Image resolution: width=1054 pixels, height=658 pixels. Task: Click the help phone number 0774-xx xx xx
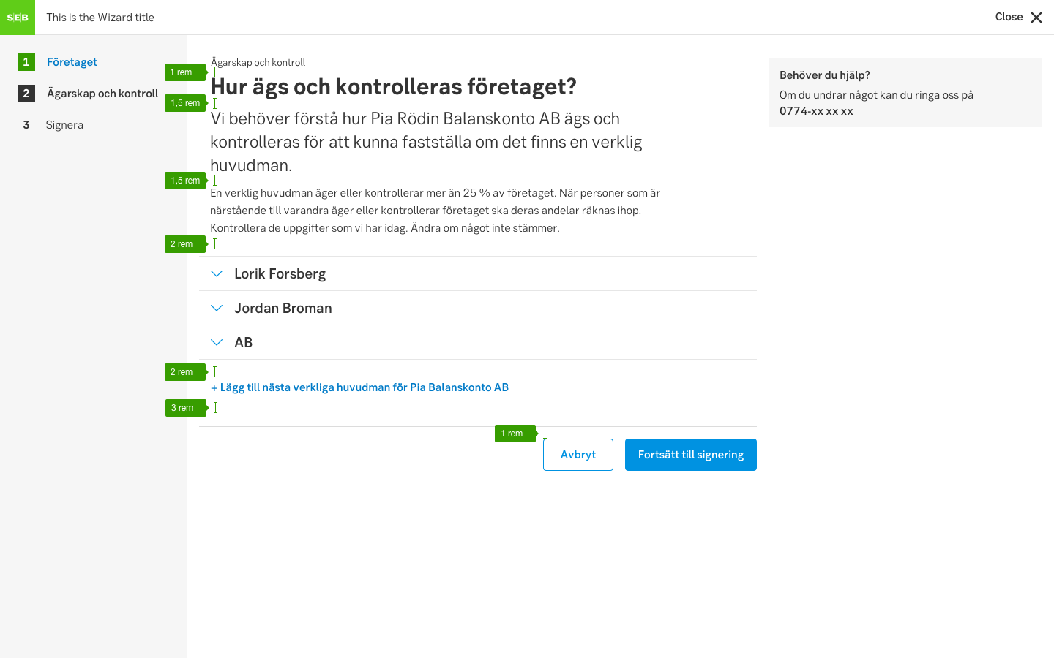(x=816, y=111)
